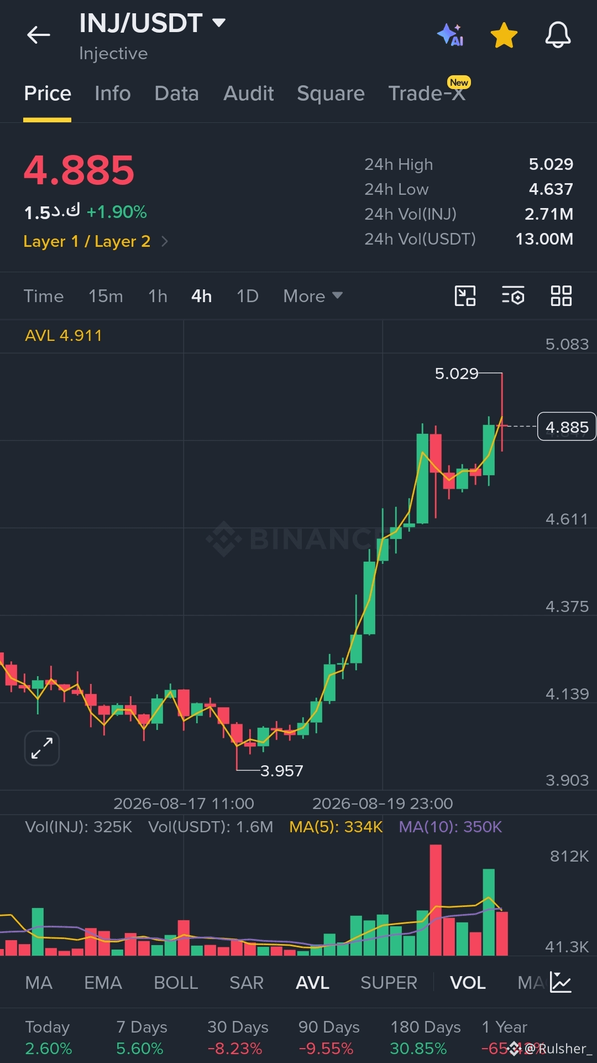This screenshot has height=1063, width=597.
Task: Tap the main price 4.885
Action: (x=79, y=170)
